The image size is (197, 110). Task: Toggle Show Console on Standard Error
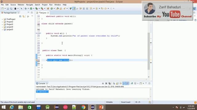127,83
